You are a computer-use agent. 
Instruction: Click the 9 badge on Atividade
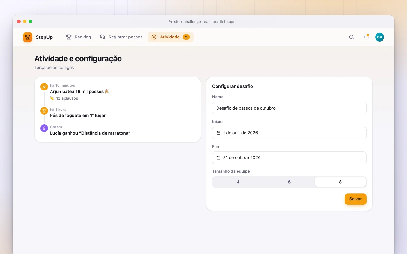click(186, 37)
